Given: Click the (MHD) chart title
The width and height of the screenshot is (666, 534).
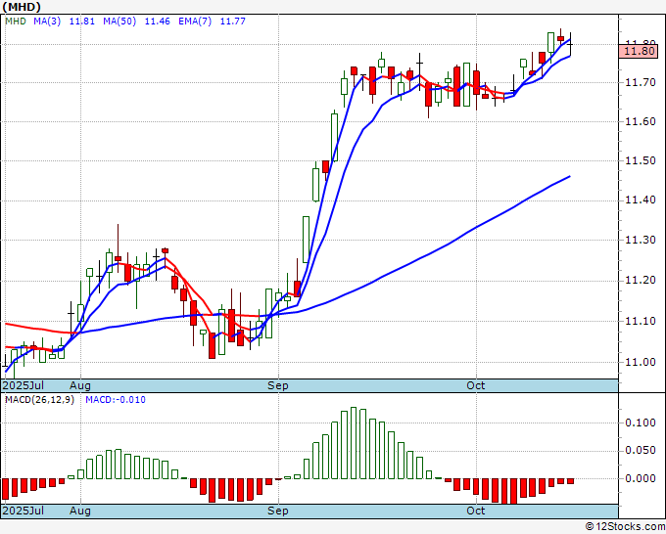Looking at the screenshot, I should (x=22, y=7).
